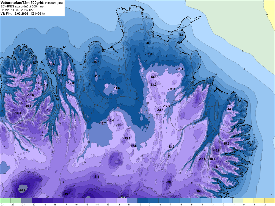Click the line 'EC-HRES spá brúuð á 500m net'
275x206 pixels.
pos(23,6)
